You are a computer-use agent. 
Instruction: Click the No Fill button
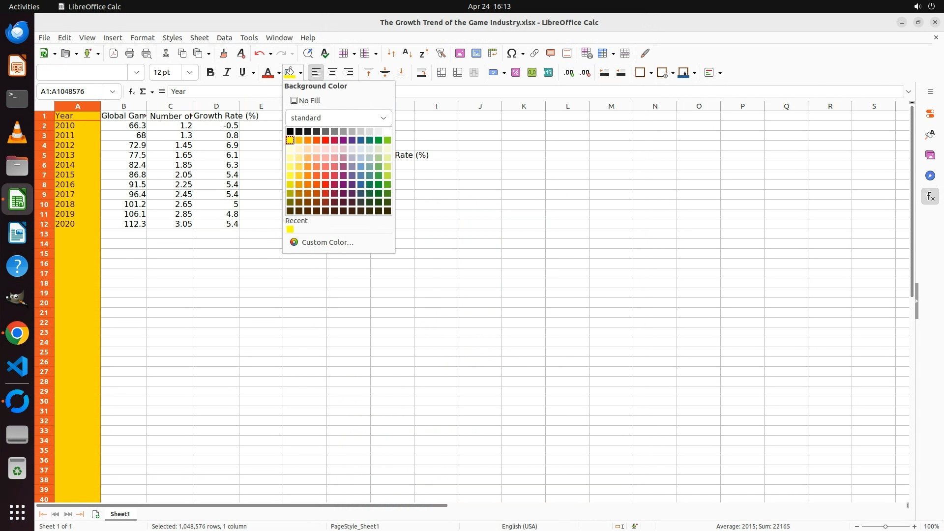[x=305, y=101]
